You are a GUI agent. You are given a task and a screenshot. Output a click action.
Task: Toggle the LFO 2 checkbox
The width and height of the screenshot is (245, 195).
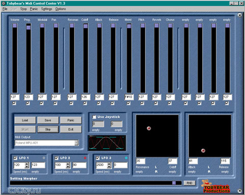57,158
